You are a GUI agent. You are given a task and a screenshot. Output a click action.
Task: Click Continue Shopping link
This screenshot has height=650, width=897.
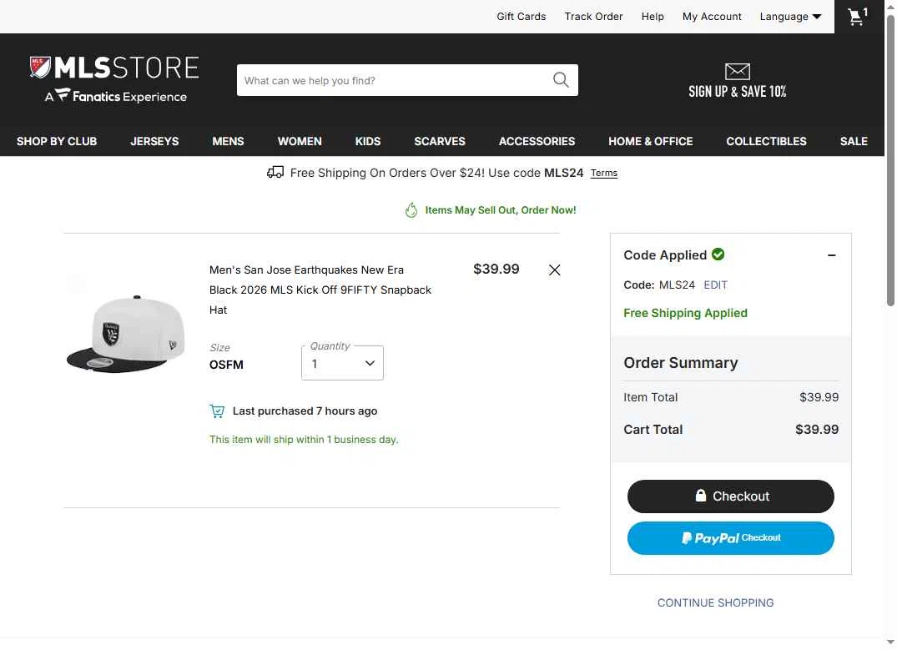click(715, 602)
